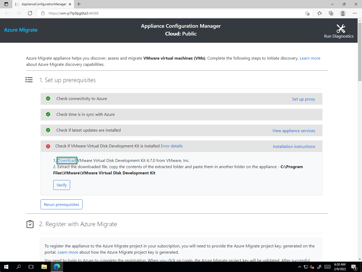Image resolution: width=362 pixels, height=272 pixels.
Task: Open Learn more about discovery capabilities
Action: coord(310,58)
